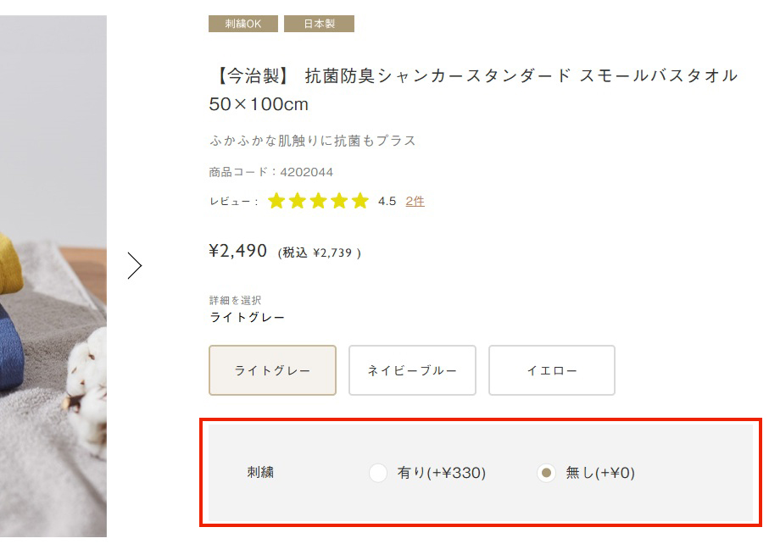Click the 日本製 tag badge
Image resolution: width=769 pixels, height=555 pixels.
coord(319,24)
